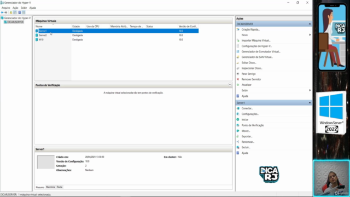Click the Inspecionar Disco icon
The height and width of the screenshot is (197, 350).
238,68
